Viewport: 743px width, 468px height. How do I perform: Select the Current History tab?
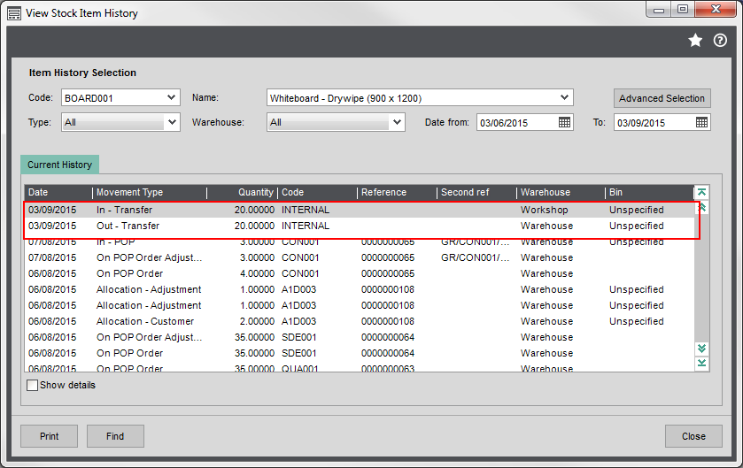(x=59, y=165)
